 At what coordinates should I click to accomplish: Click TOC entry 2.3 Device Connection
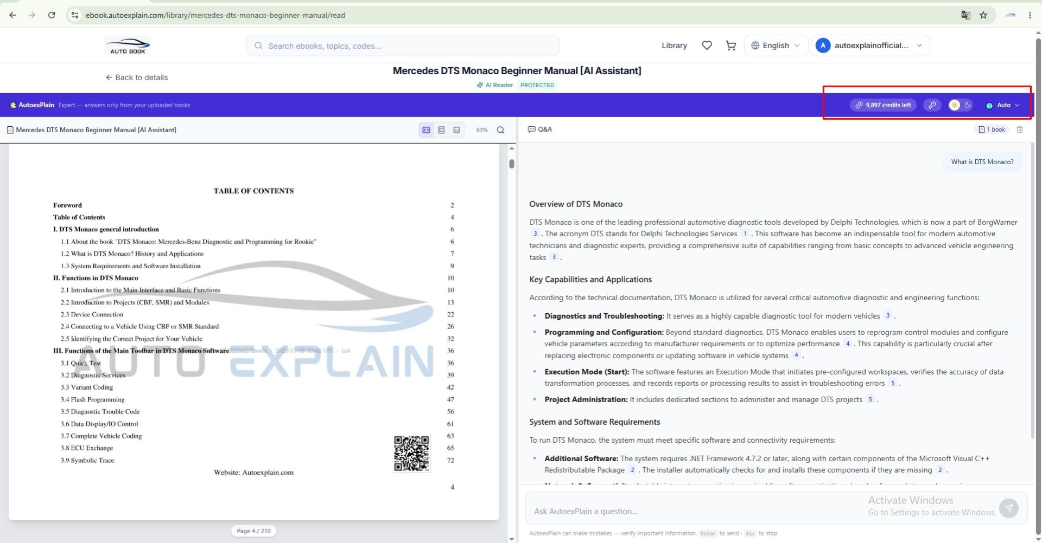coord(92,314)
